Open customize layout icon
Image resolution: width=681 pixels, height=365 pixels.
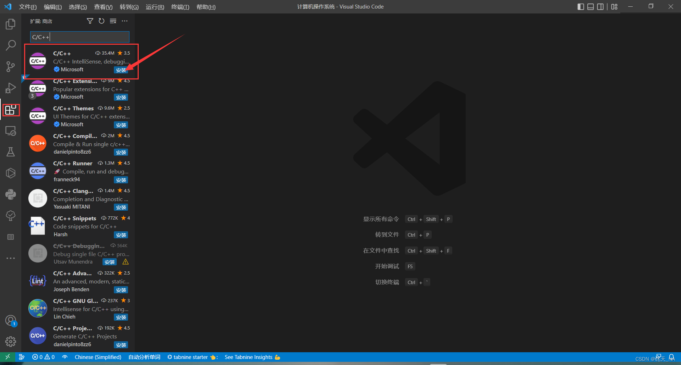614,7
